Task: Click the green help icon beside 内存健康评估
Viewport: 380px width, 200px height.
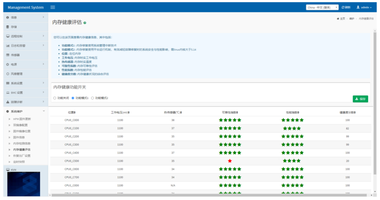Action: click(85, 23)
